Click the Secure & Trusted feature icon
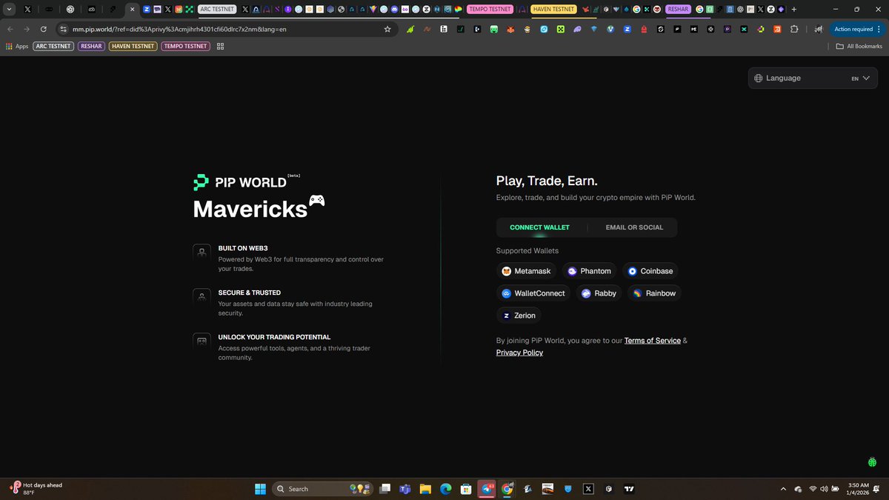The width and height of the screenshot is (889, 500). tap(201, 297)
